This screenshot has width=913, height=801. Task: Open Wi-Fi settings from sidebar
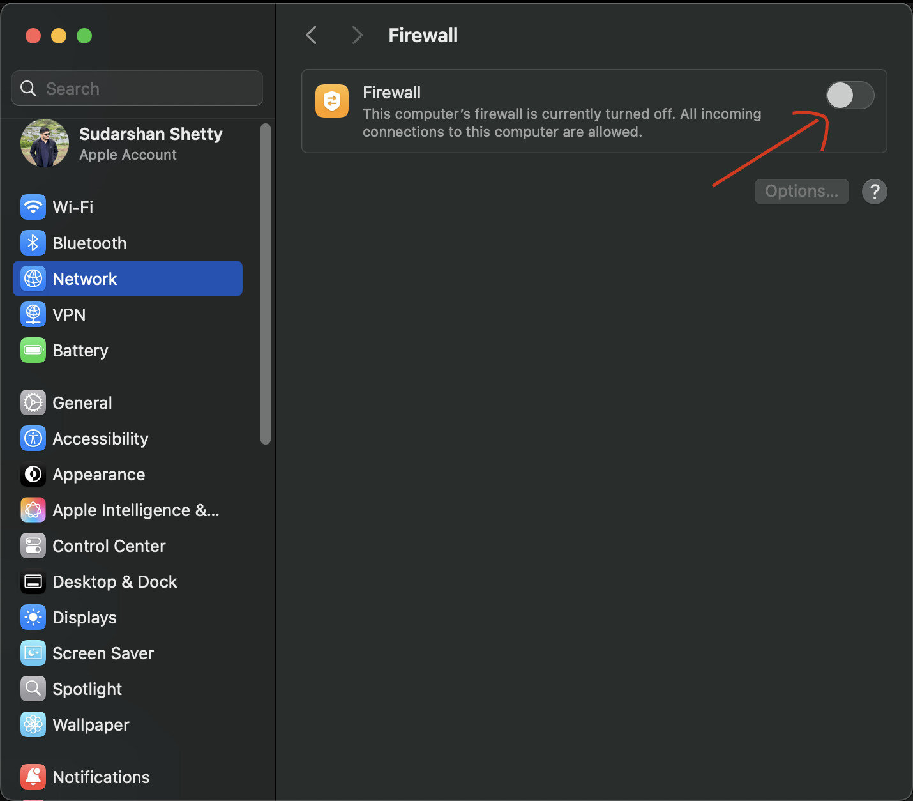tap(75, 207)
